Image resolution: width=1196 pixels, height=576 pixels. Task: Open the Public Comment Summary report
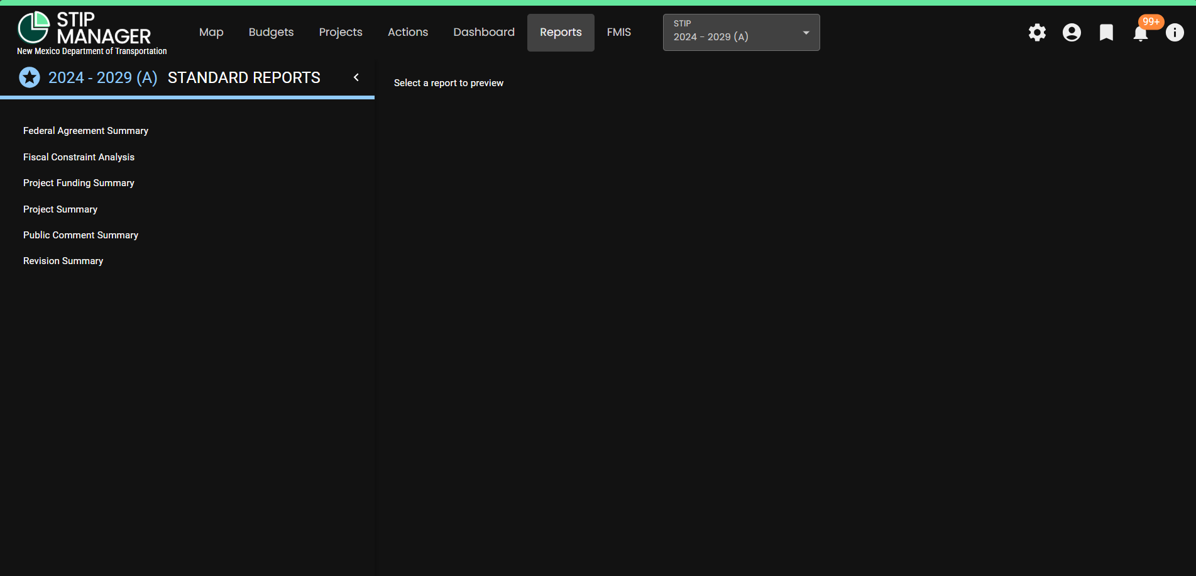(x=80, y=235)
